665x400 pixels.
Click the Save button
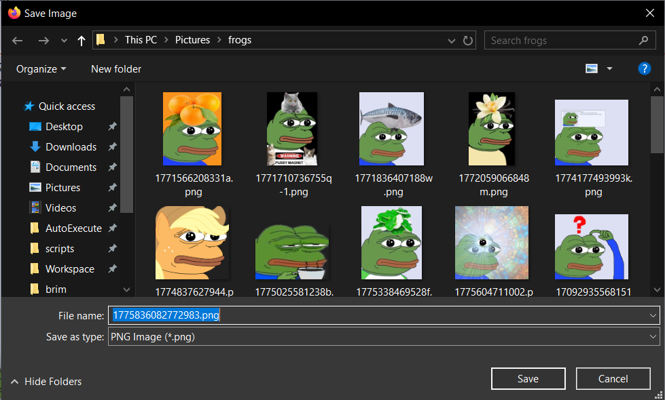point(528,378)
